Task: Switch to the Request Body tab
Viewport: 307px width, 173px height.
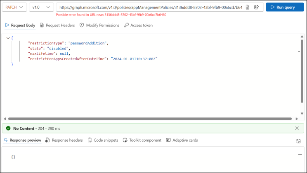Action: click(20, 25)
